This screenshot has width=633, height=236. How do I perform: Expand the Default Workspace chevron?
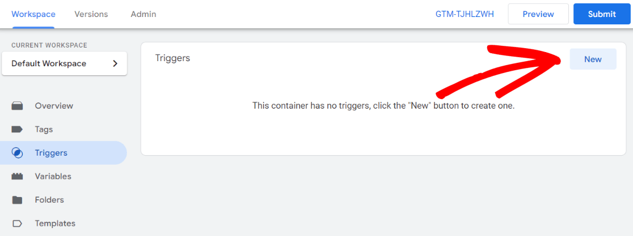click(115, 63)
